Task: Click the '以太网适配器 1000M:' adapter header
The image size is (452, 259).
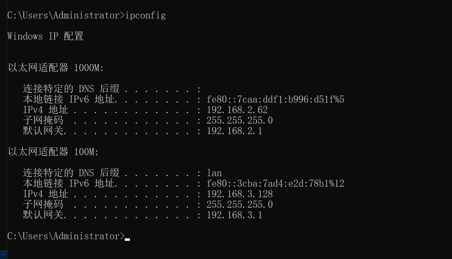Action: tap(56, 68)
